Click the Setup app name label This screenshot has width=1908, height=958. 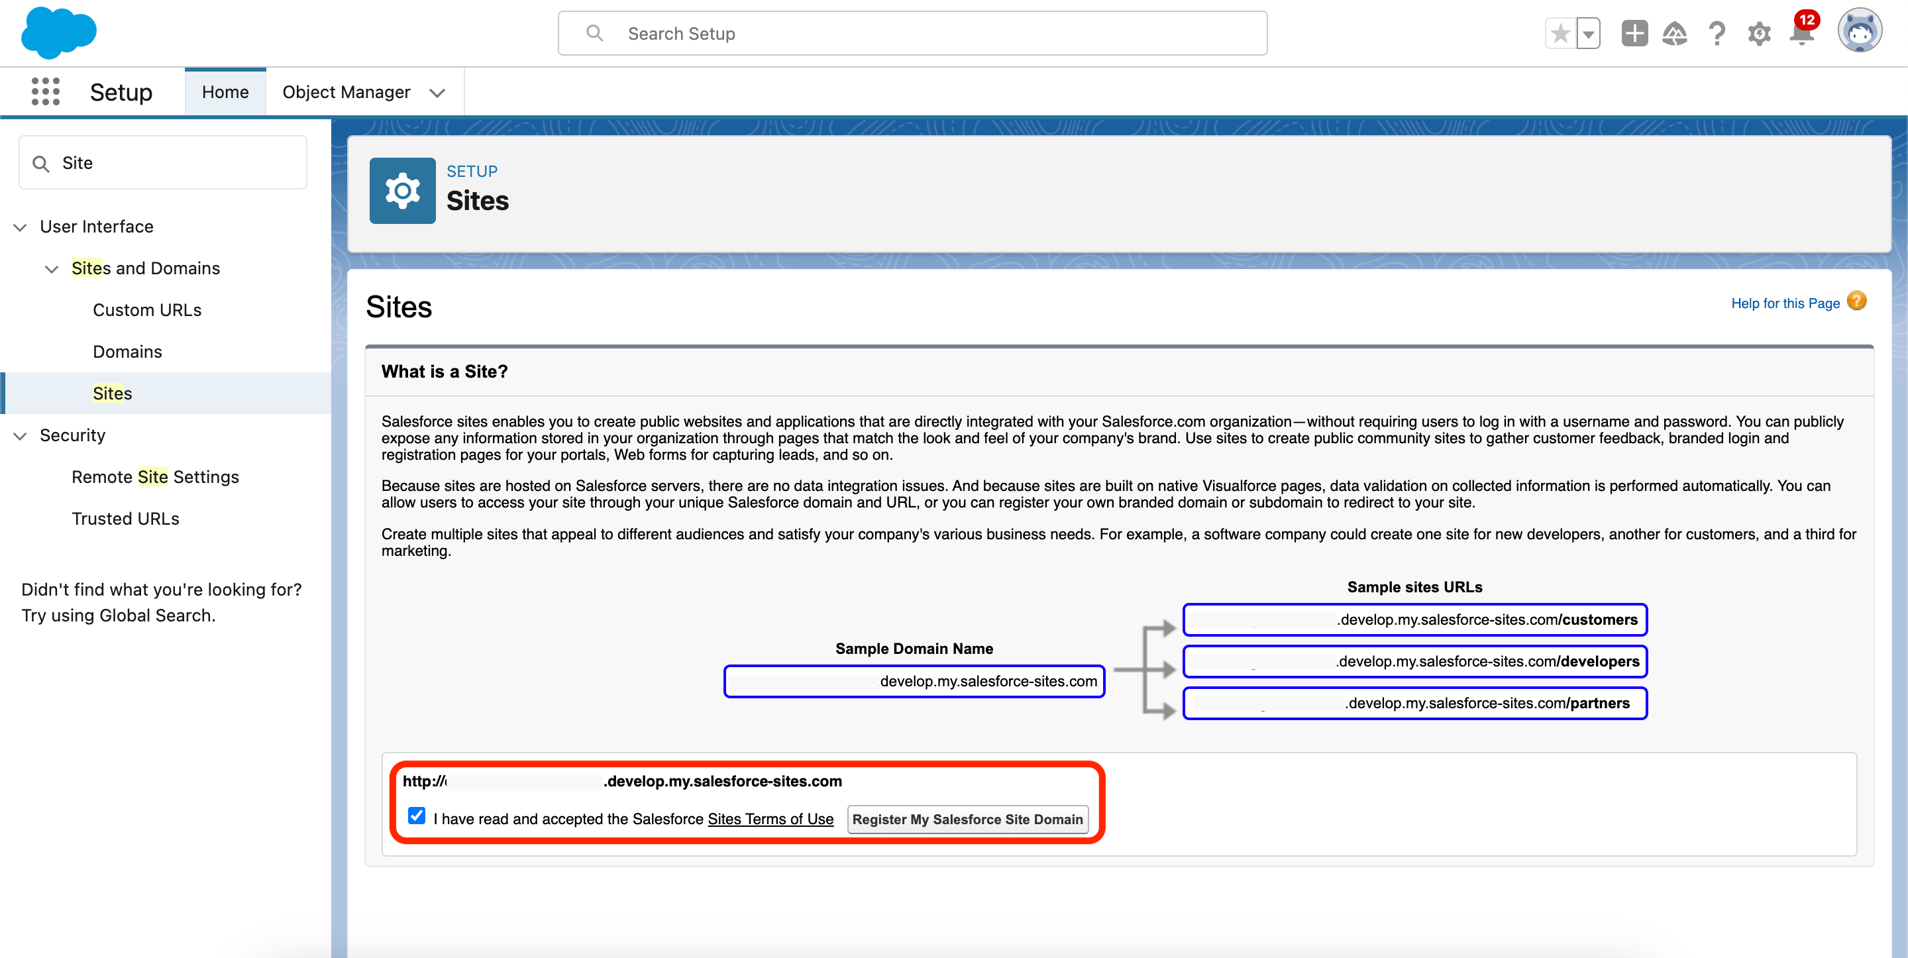[x=121, y=92]
